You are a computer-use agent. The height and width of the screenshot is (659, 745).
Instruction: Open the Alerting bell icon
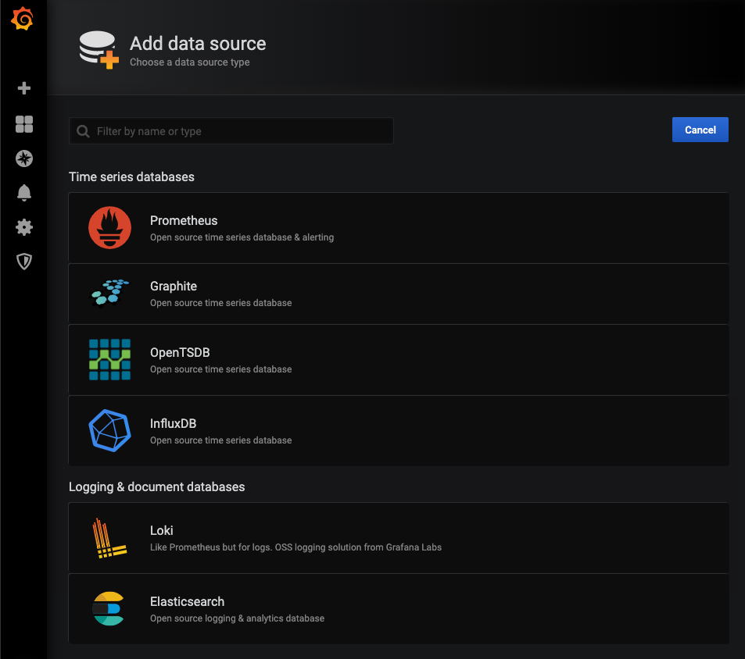(24, 193)
